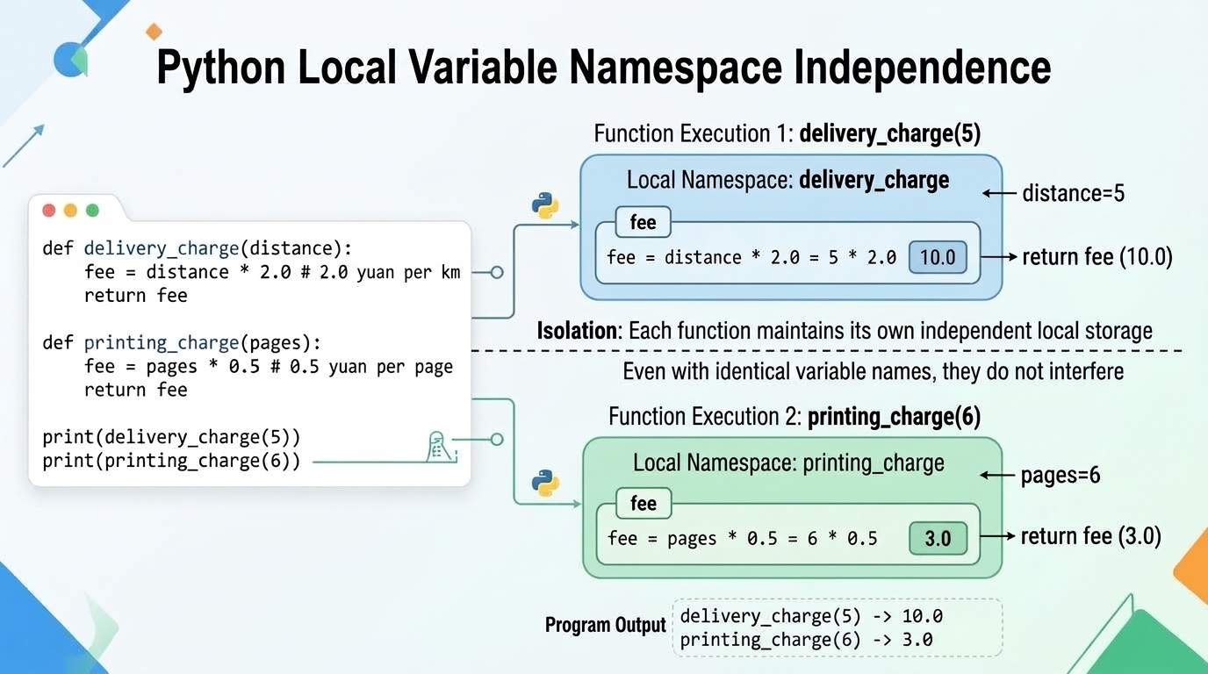Click the code line with "# 2.0 yuan per km"
Image resolution: width=1208 pixels, height=674 pixels.
[x=272, y=272]
